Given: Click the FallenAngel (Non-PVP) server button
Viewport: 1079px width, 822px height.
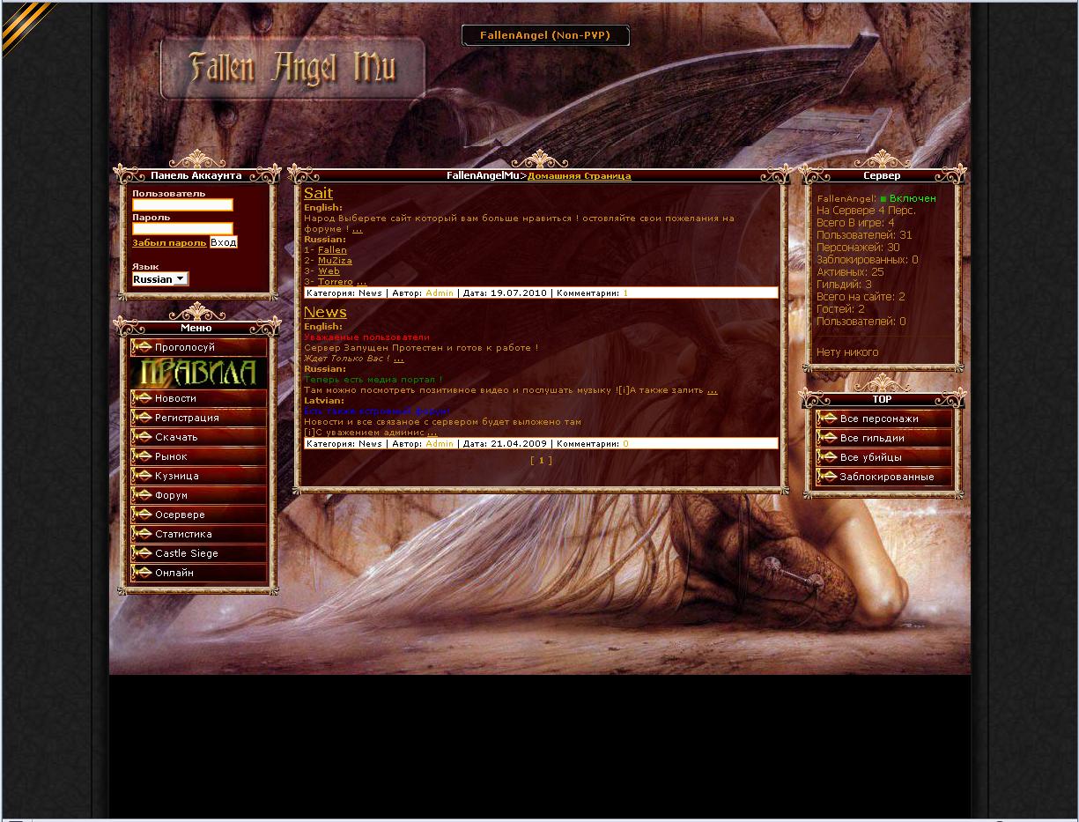Looking at the screenshot, I should 545,35.
